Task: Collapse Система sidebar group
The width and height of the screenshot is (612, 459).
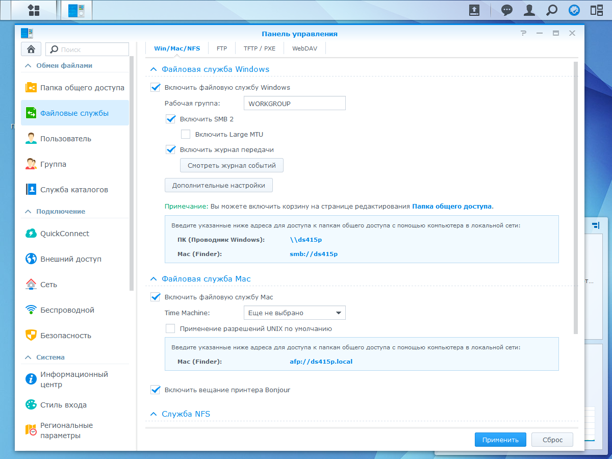Action: (x=28, y=357)
